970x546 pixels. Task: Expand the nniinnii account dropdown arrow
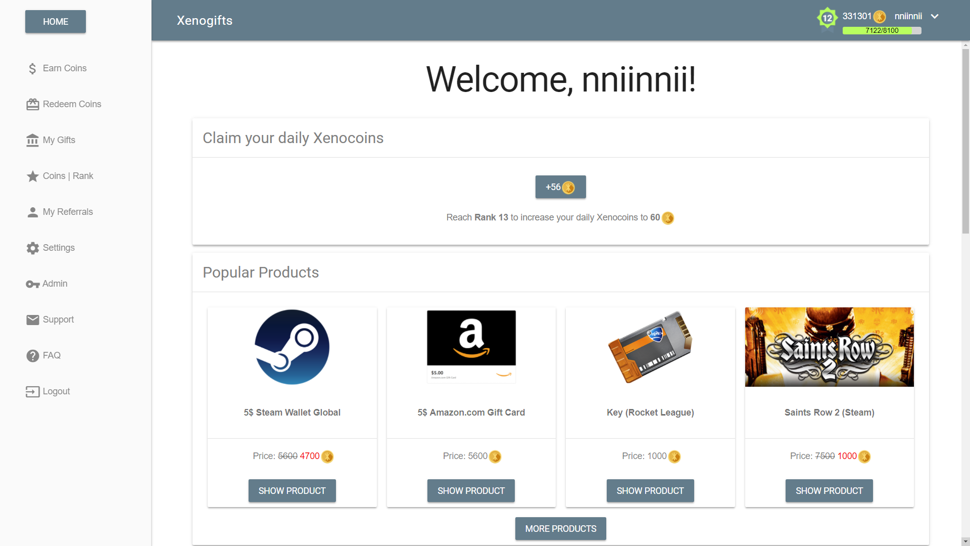(935, 16)
